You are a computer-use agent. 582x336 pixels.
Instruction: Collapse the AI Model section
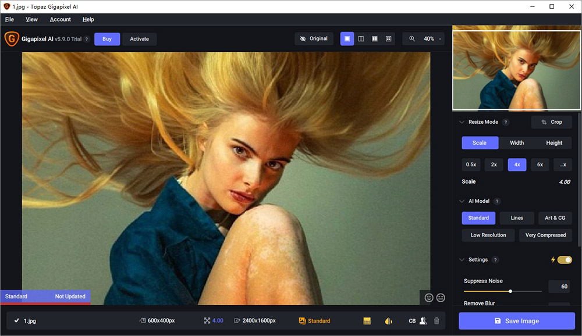click(x=462, y=201)
